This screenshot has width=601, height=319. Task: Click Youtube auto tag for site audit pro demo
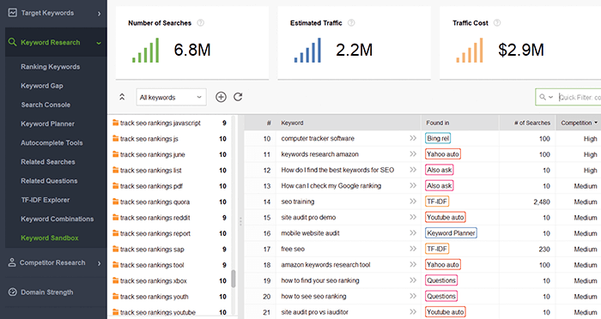coord(446,217)
